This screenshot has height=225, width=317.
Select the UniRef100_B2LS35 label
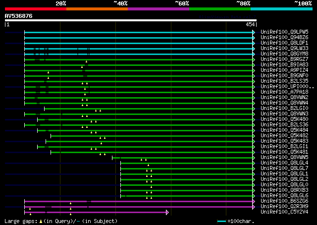pos(284,81)
